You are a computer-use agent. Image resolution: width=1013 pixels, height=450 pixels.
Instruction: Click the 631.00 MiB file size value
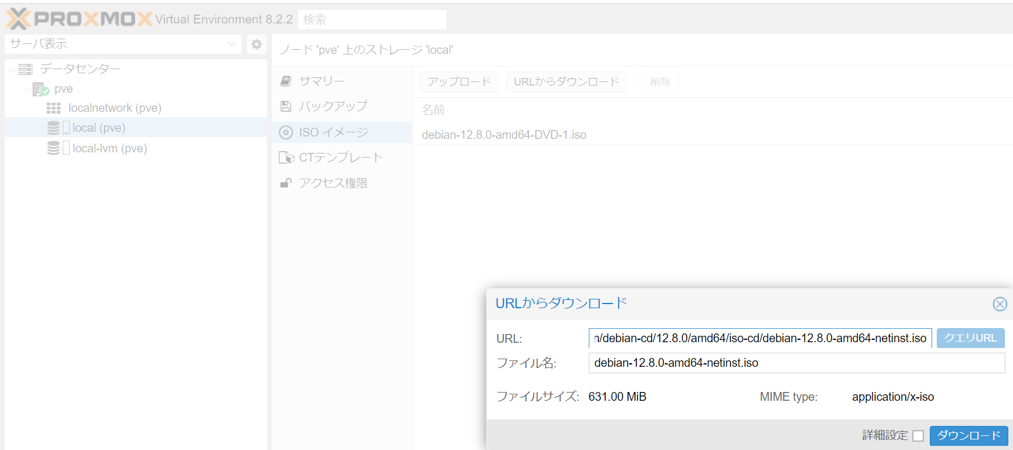tap(618, 397)
